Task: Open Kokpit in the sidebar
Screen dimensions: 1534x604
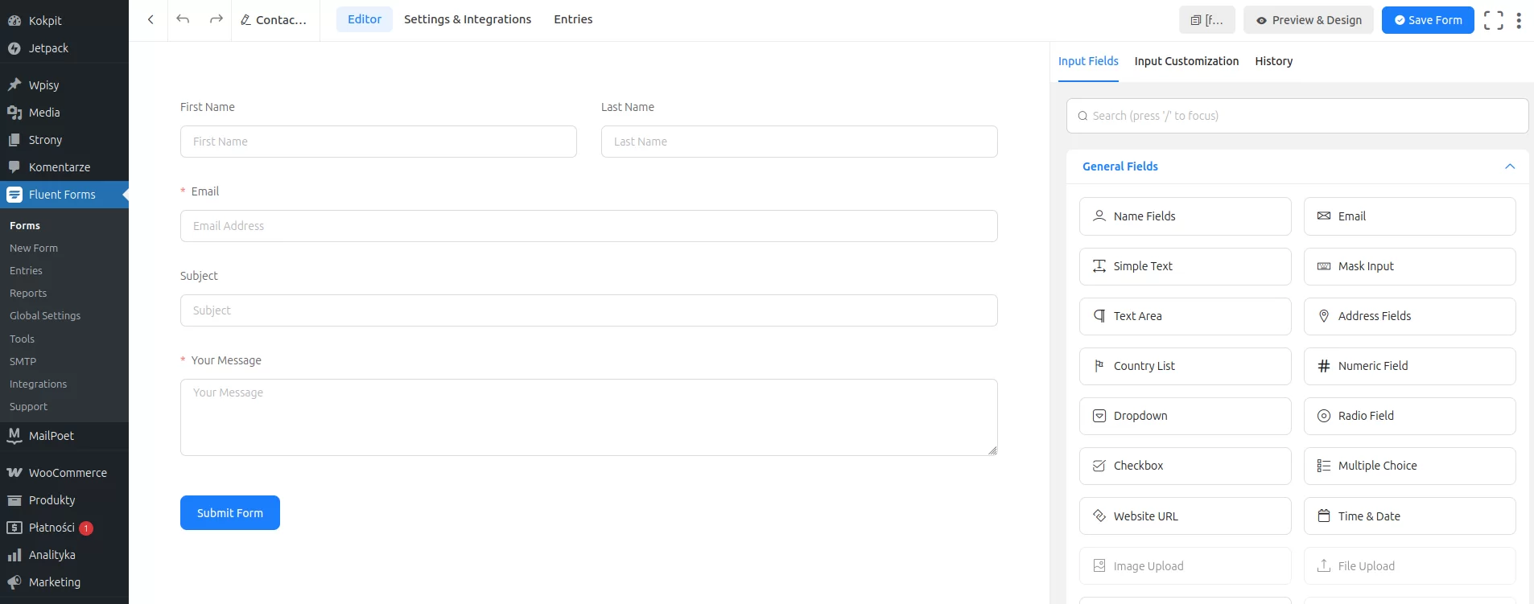Action: coord(64,21)
